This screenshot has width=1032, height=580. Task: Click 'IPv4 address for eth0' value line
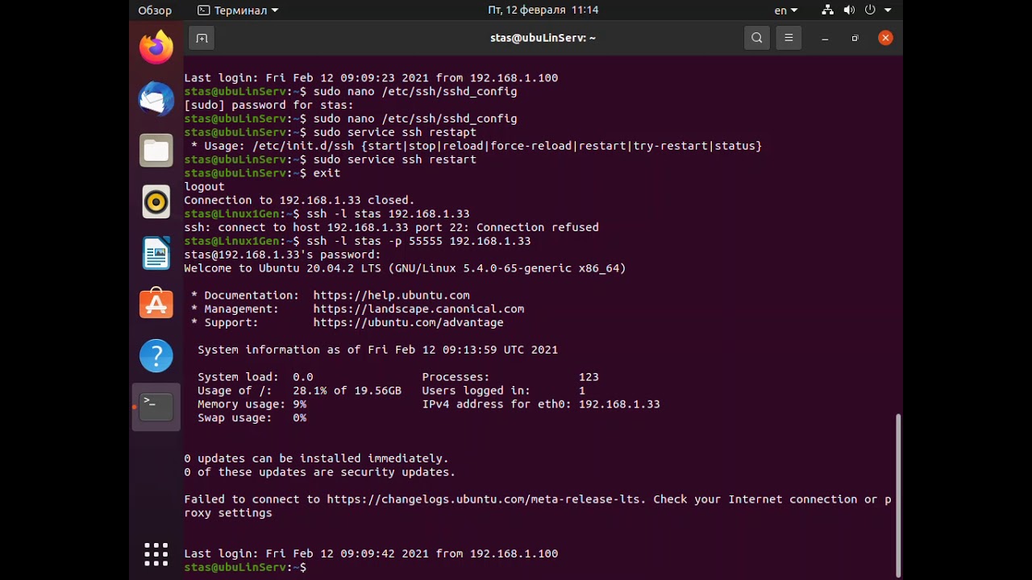(x=541, y=404)
